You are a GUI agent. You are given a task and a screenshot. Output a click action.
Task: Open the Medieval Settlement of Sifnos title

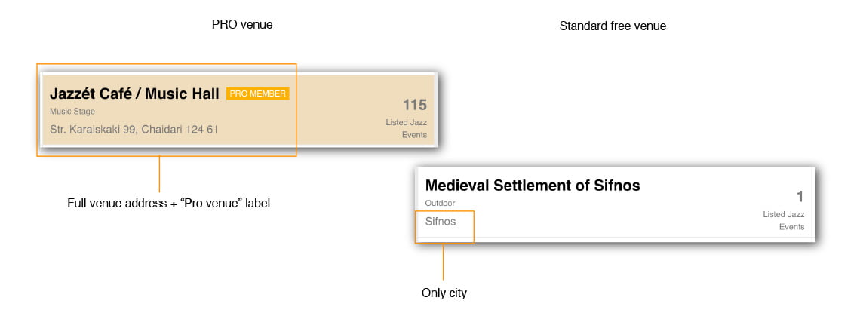point(533,186)
